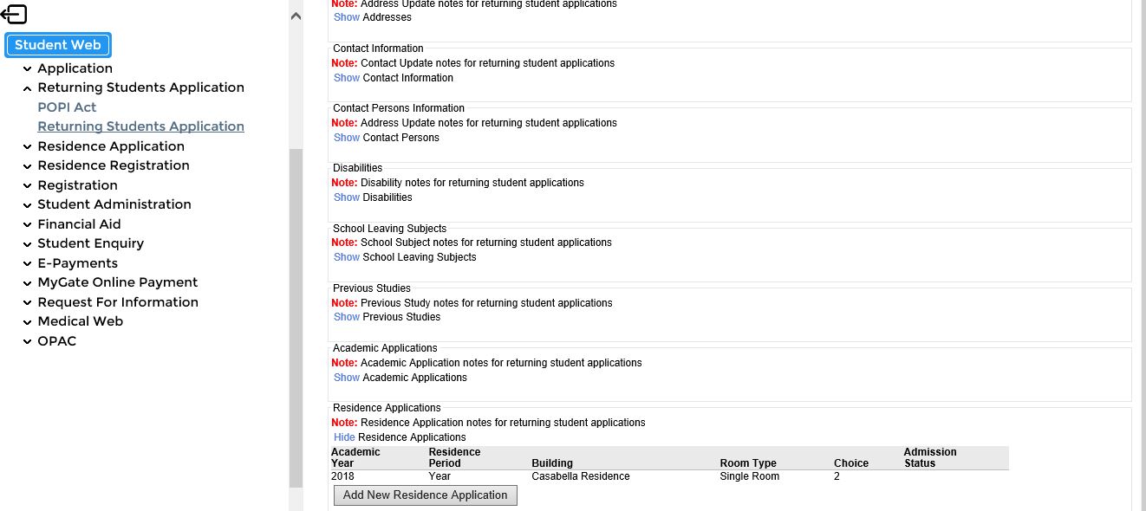Show School Leaving Subjects
1146x511 pixels.
tap(346, 256)
